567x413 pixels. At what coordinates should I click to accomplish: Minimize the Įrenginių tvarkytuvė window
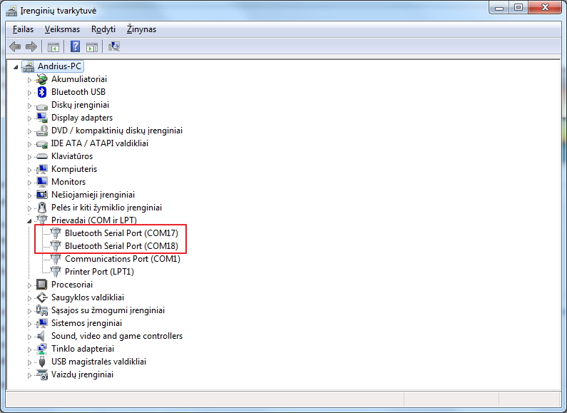tap(499, 8)
